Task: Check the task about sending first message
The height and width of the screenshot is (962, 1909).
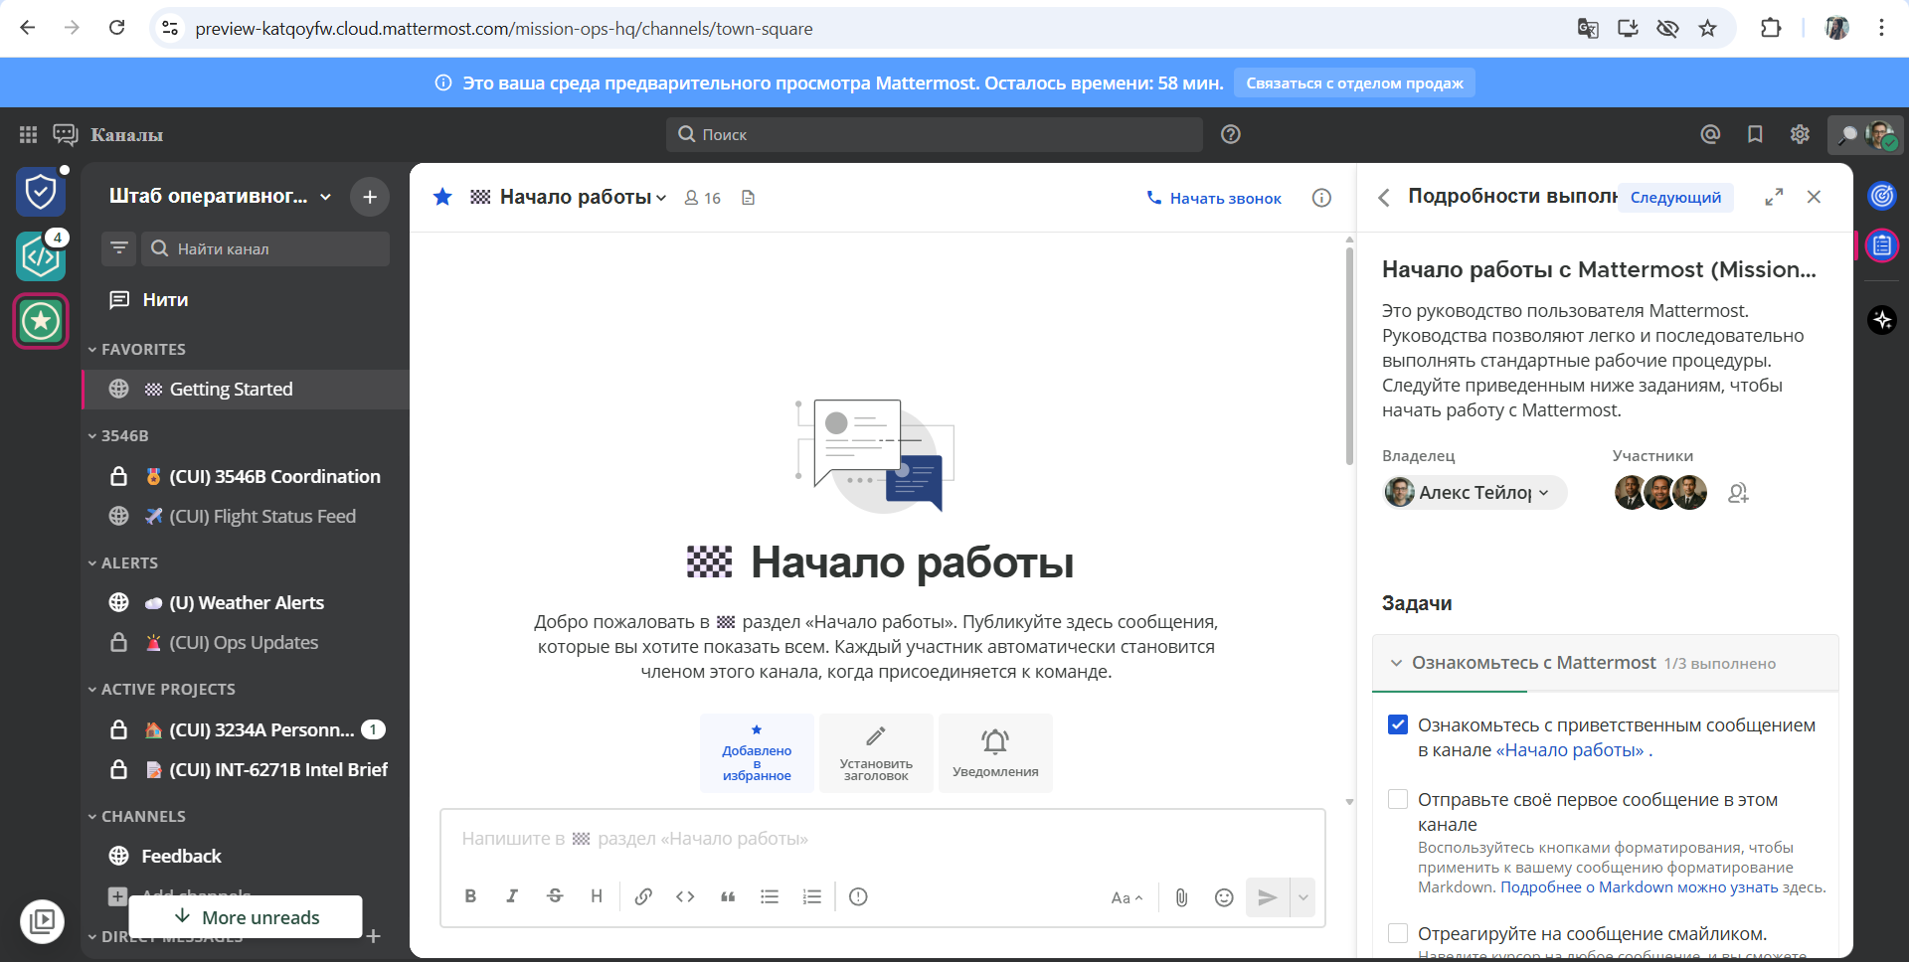Action: pos(1397,799)
